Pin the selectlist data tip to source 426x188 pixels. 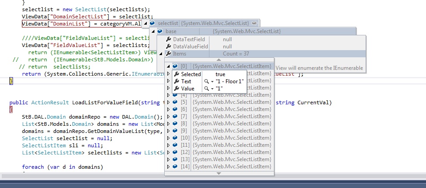(255, 23)
